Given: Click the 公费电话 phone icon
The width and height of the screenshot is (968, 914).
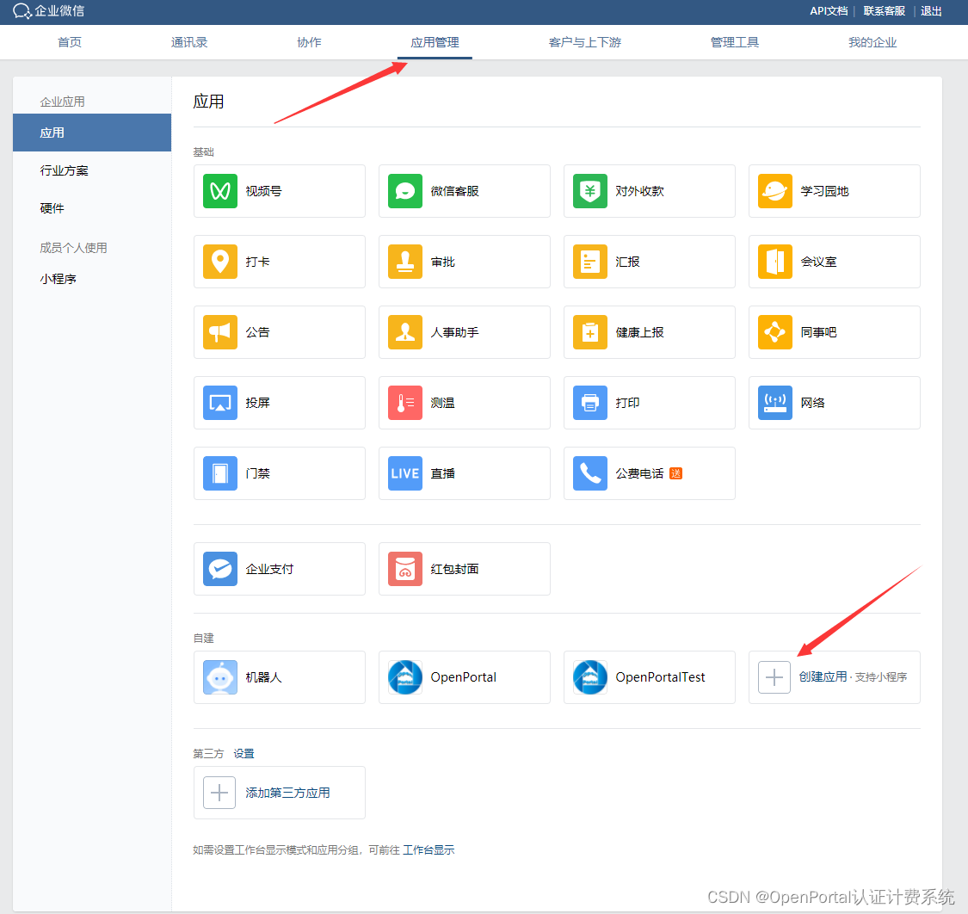Looking at the screenshot, I should pyautogui.click(x=590, y=473).
